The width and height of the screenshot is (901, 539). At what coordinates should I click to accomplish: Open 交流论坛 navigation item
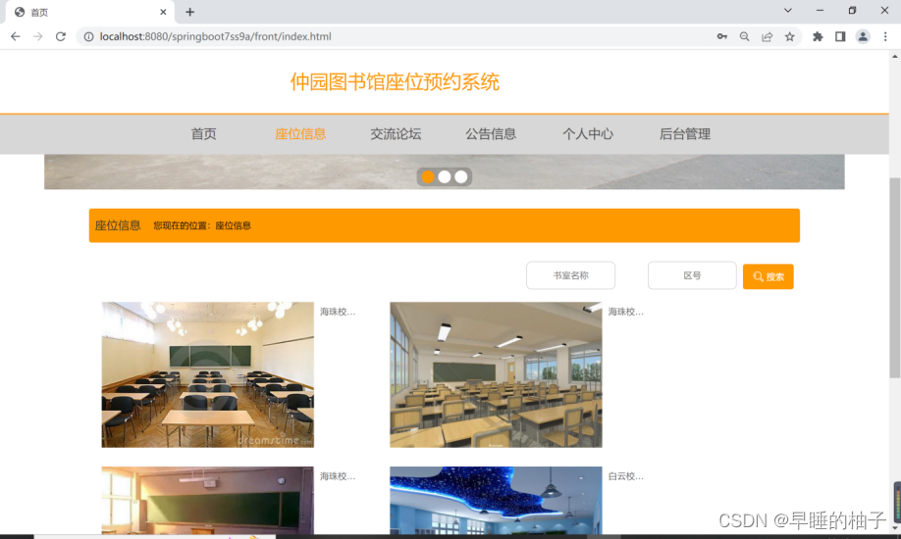(396, 133)
